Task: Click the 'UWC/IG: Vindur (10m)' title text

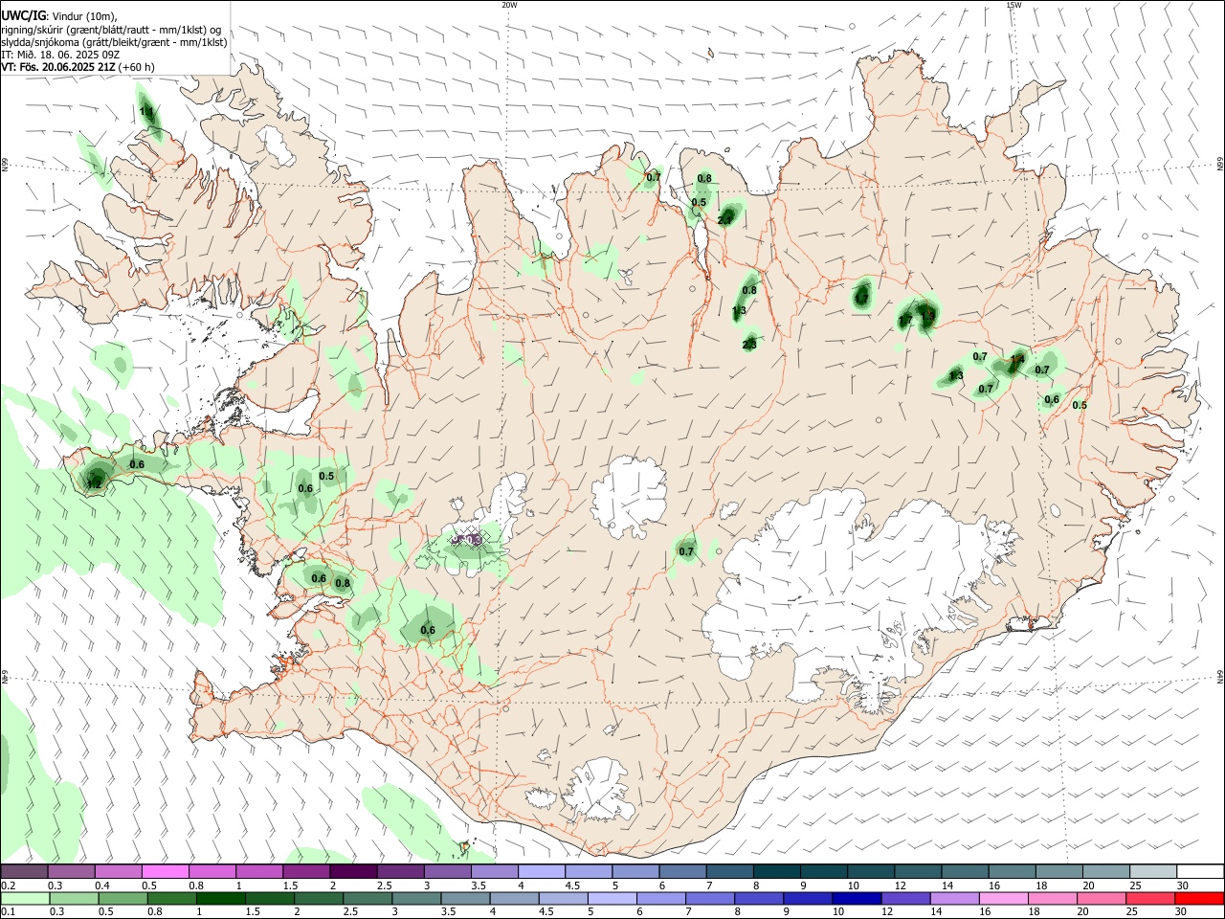Action: [x=58, y=15]
